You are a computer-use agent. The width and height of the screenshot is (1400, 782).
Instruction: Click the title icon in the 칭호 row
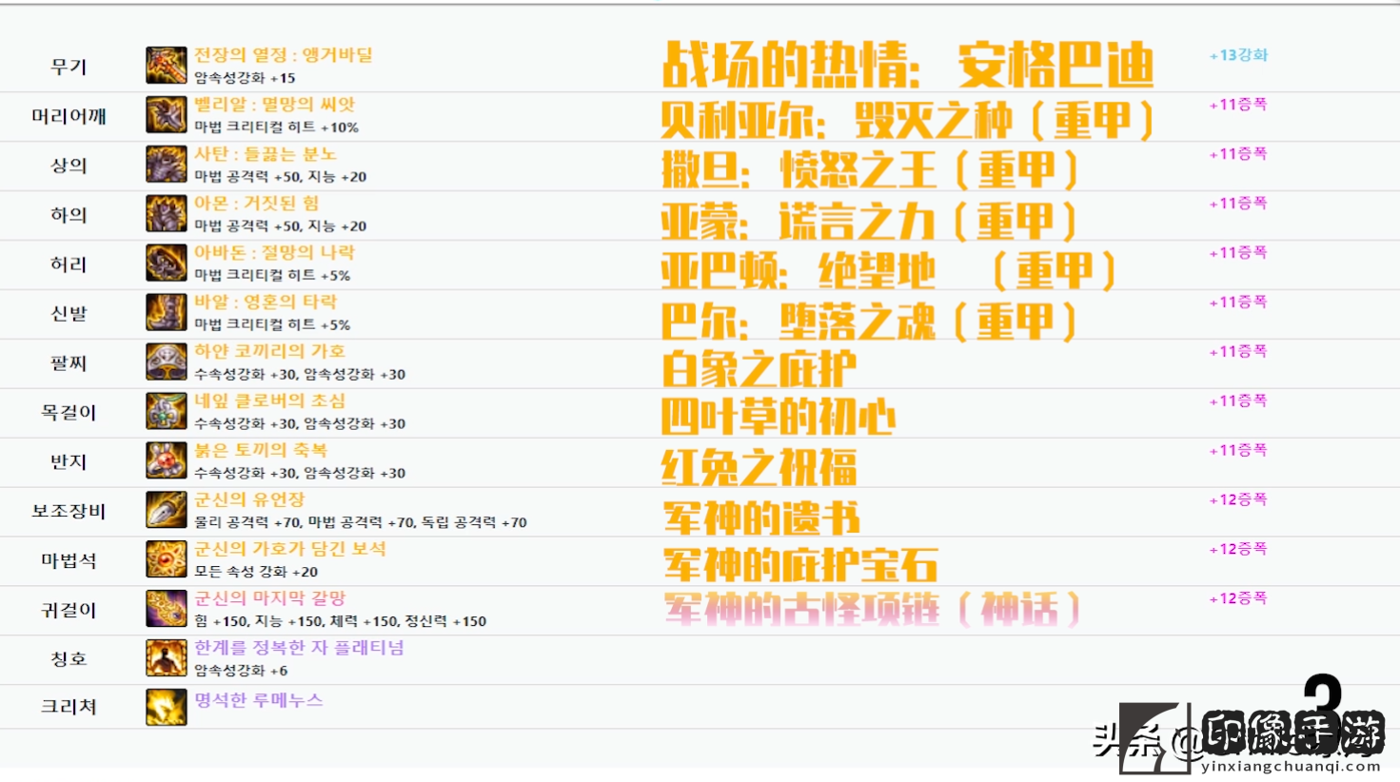166,658
